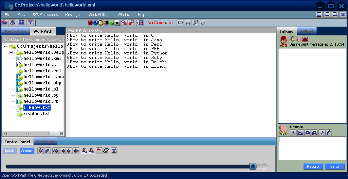348x179 pixels.
Task: Click the first gray printer-like icon after No Compare
Action: click(x=180, y=22)
